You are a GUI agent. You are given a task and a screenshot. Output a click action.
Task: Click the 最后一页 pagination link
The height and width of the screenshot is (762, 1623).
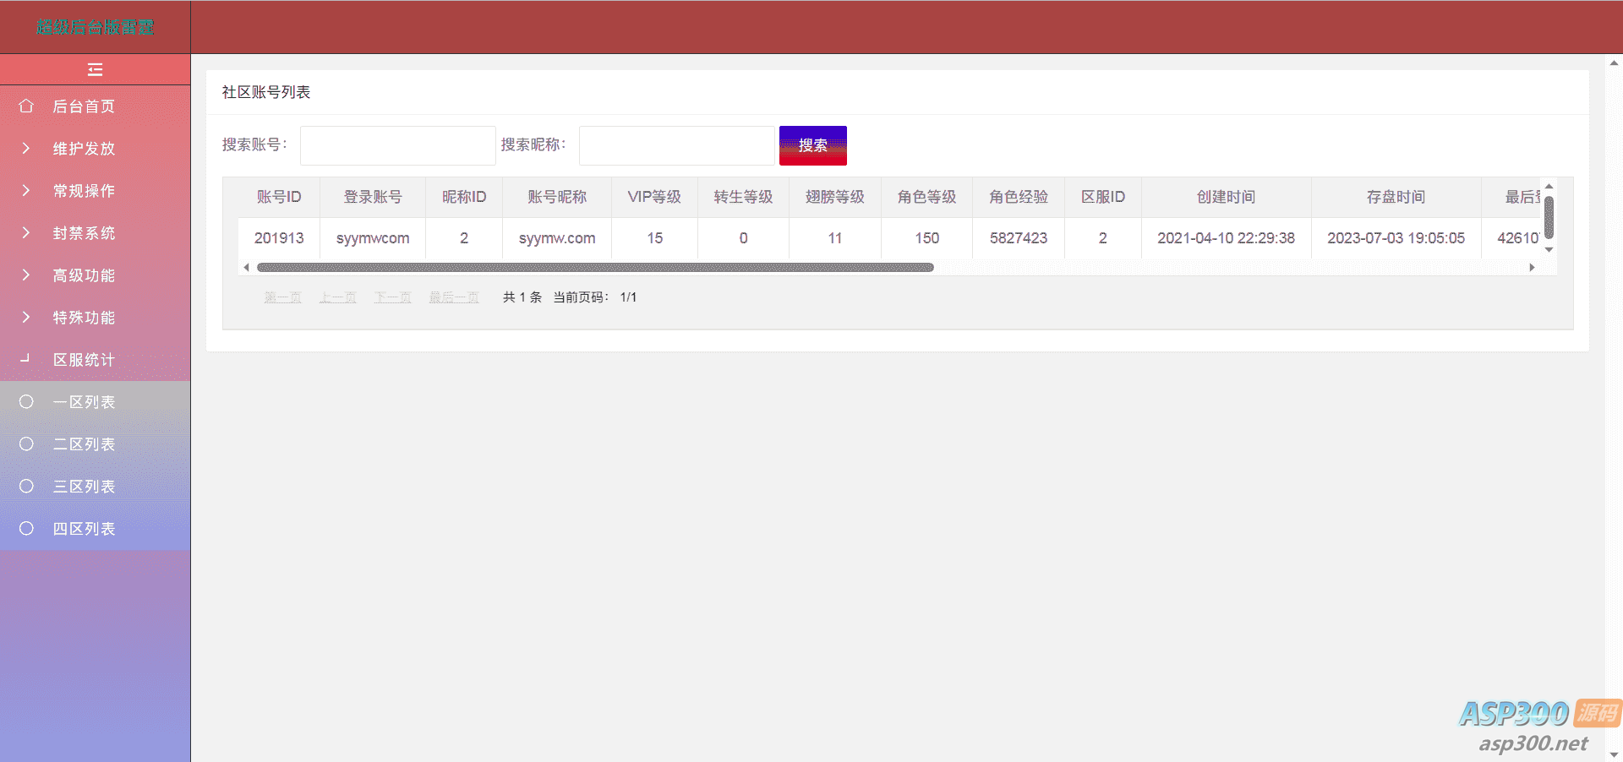(x=454, y=297)
